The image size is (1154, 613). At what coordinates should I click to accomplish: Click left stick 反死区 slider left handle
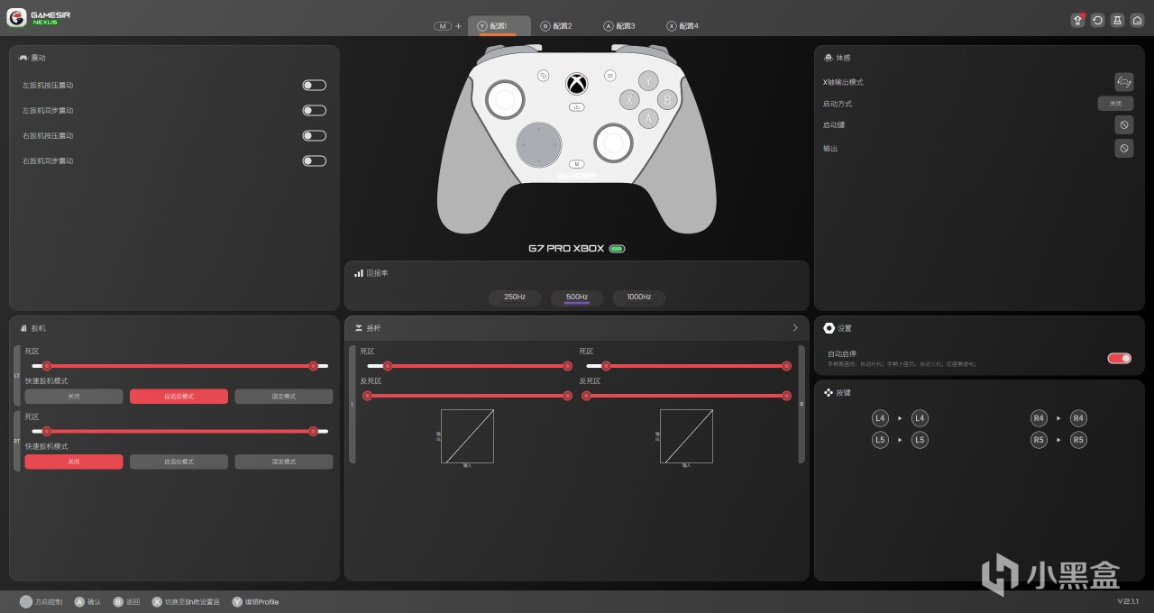(367, 396)
